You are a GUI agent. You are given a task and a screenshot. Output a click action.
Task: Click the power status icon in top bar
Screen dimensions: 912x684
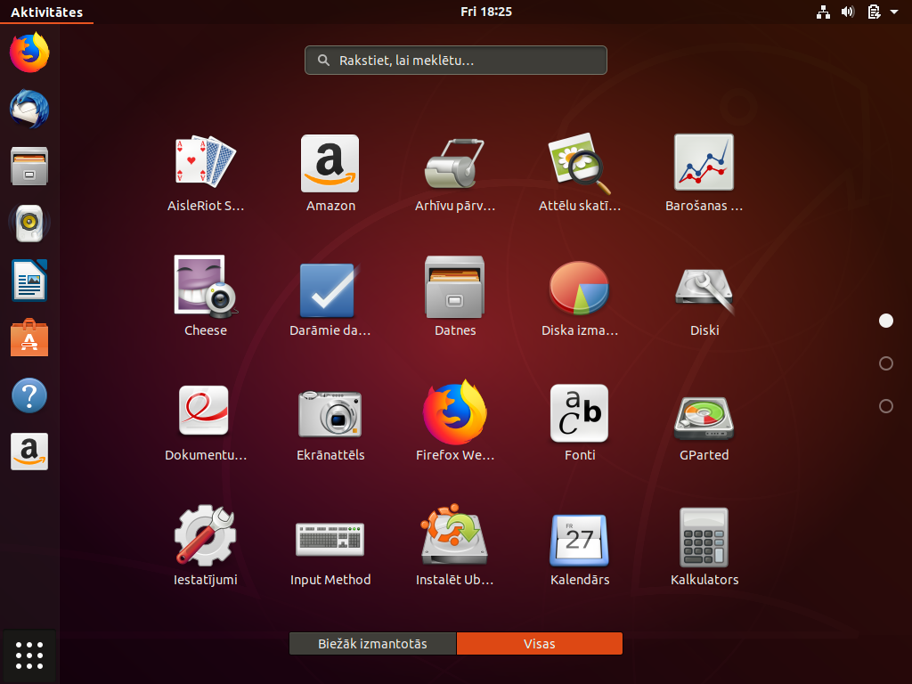tap(874, 12)
